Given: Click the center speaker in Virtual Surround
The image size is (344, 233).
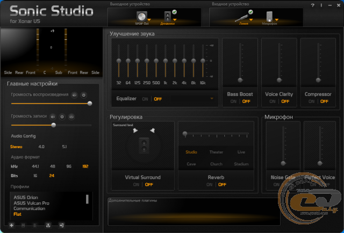Looking at the screenshot, I should pos(144,145).
